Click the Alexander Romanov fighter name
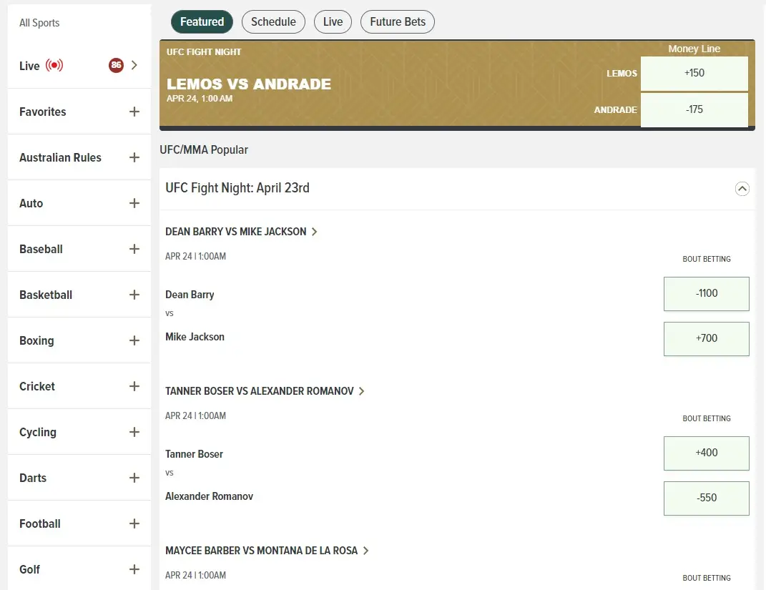 pos(209,496)
